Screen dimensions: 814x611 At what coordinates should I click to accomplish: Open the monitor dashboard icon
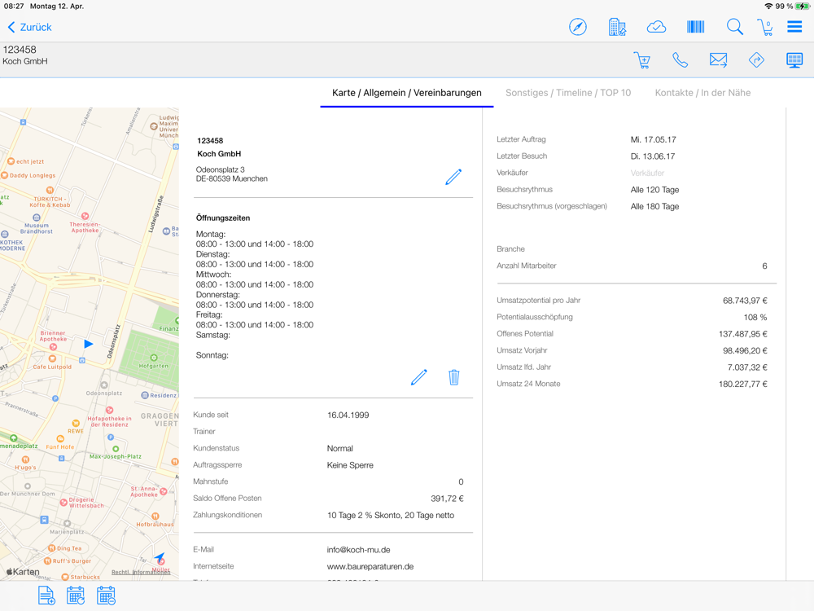[x=794, y=60]
